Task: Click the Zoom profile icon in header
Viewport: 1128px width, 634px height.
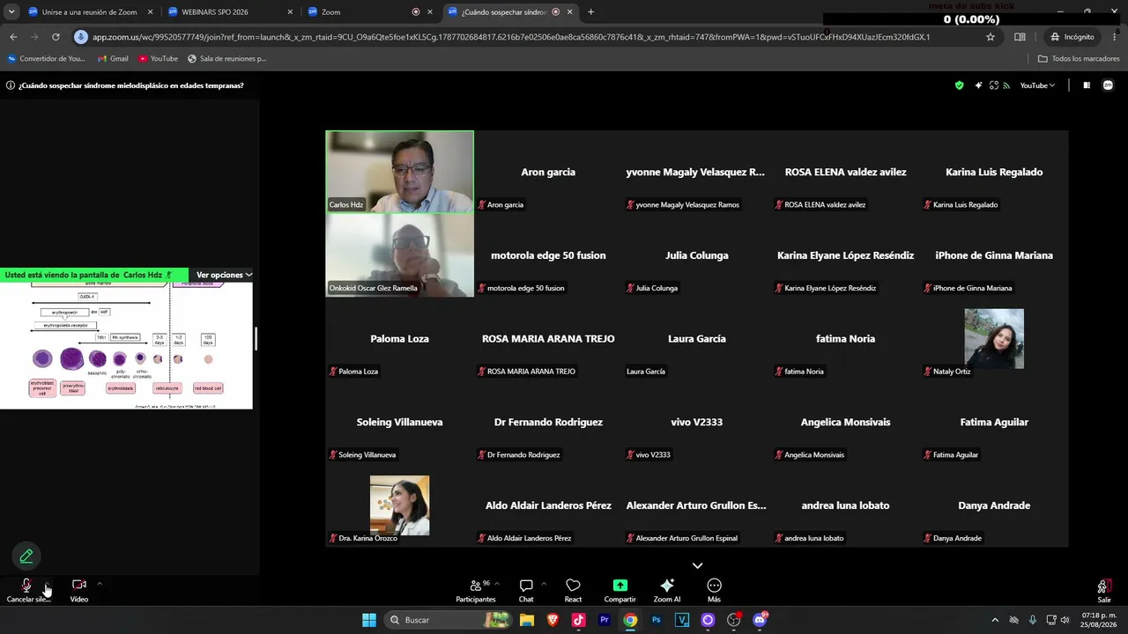Action: pos(1108,85)
